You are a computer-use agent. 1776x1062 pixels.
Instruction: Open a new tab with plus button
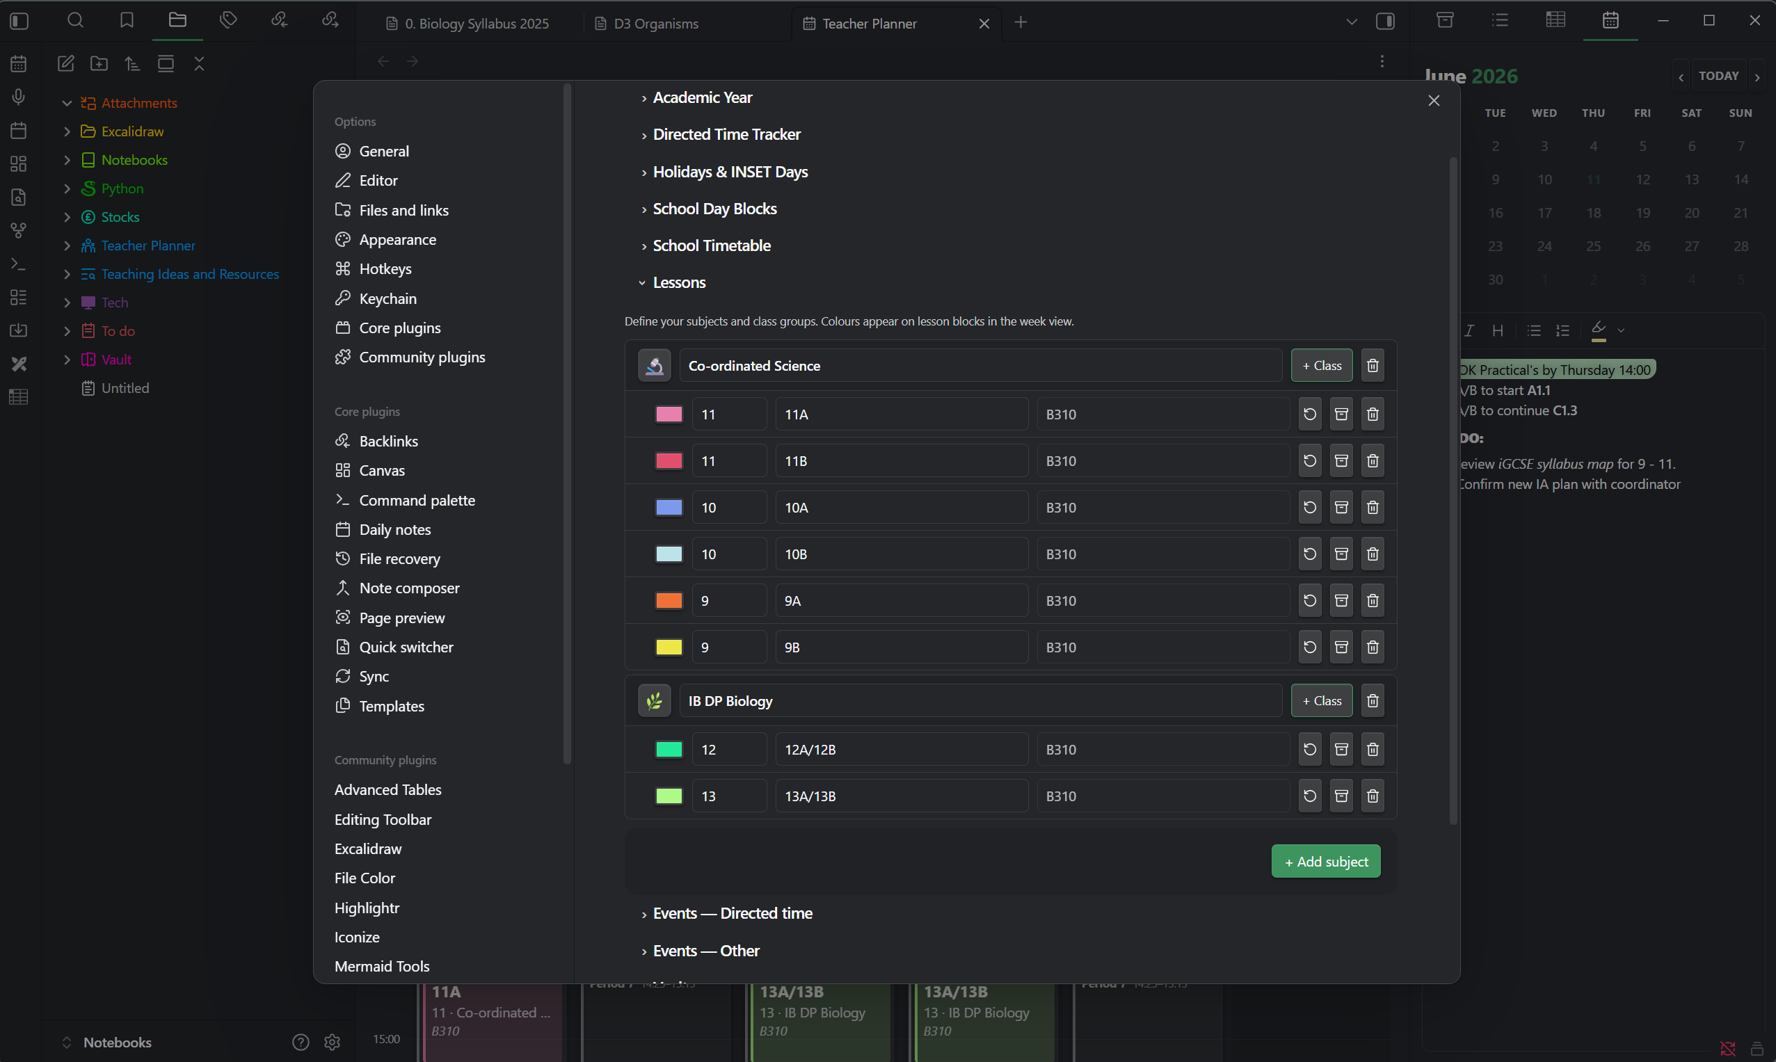coord(1021,22)
